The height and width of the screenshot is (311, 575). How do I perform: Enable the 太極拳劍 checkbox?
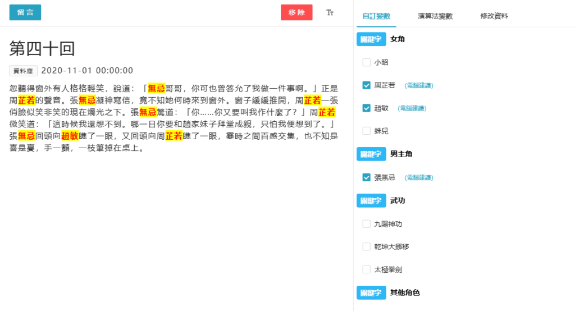(367, 269)
